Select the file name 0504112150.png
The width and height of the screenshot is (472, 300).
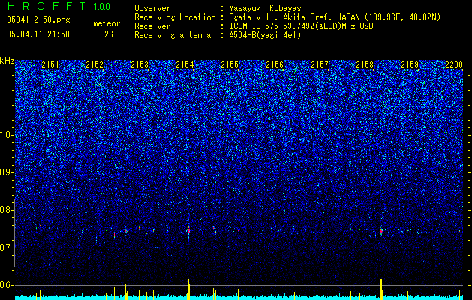pos(38,19)
